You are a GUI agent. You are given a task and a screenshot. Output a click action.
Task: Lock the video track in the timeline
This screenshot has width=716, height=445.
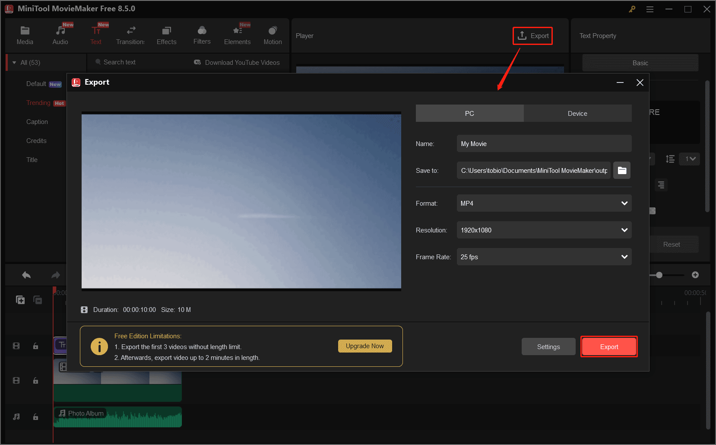click(35, 380)
